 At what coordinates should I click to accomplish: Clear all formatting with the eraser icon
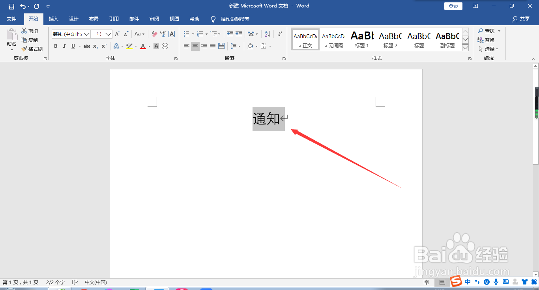point(154,34)
